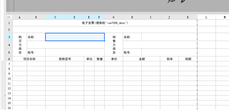Click the left panel splitter grip
The image size is (229, 110).
(x=5, y=96)
